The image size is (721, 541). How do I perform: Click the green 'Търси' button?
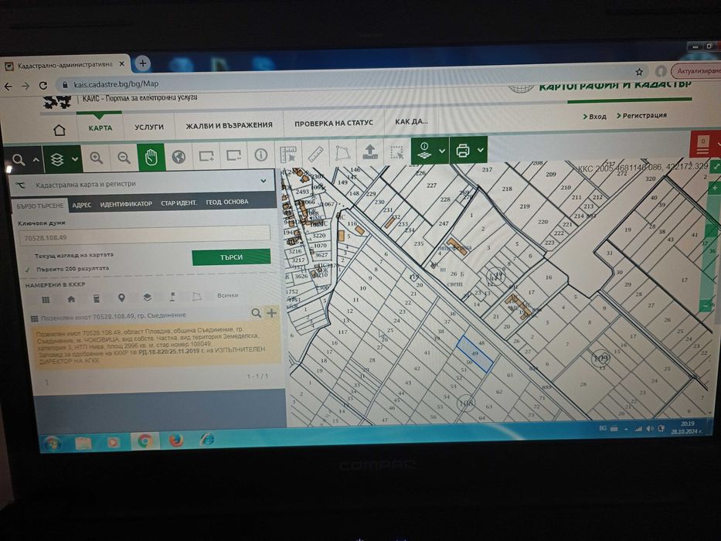(231, 257)
